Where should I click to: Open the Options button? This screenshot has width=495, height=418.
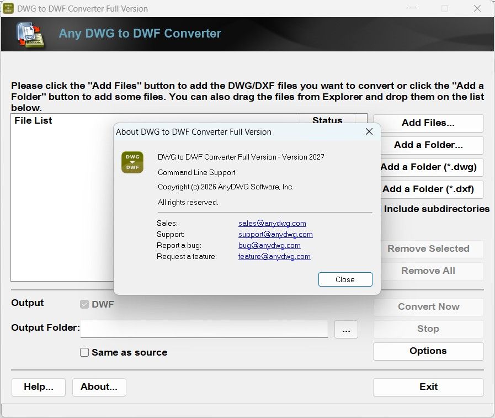pyautogui.click(x=428, y=351)
